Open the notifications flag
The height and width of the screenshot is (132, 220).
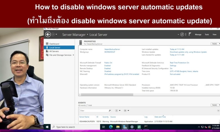tap(190, 34)
